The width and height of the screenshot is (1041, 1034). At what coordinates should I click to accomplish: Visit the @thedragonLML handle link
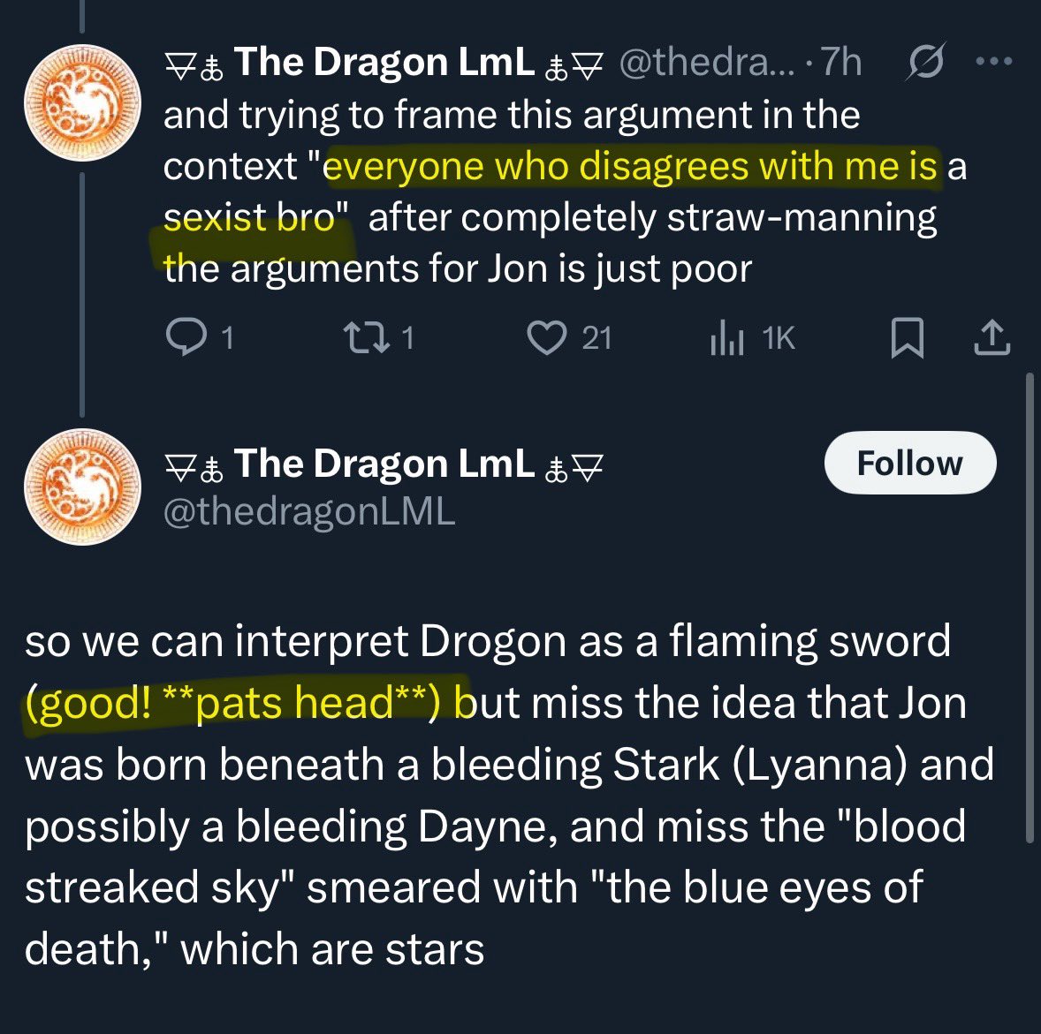pyautogui.click(x=309, y=511)
